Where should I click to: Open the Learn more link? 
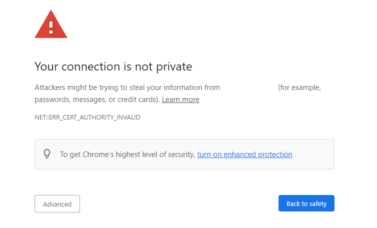click(180, 99)
